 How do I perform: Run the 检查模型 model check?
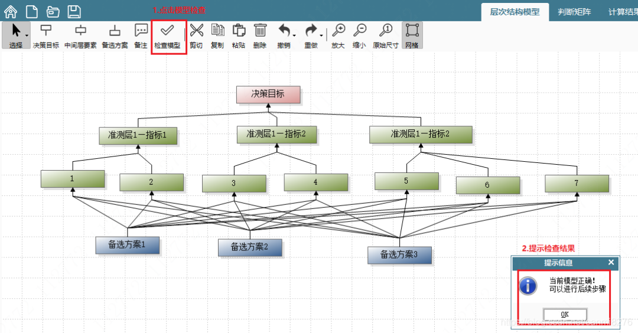point(167,36)
